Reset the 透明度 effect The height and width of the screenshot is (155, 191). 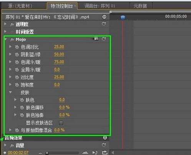pyautogui.click(x=104, y=24)
